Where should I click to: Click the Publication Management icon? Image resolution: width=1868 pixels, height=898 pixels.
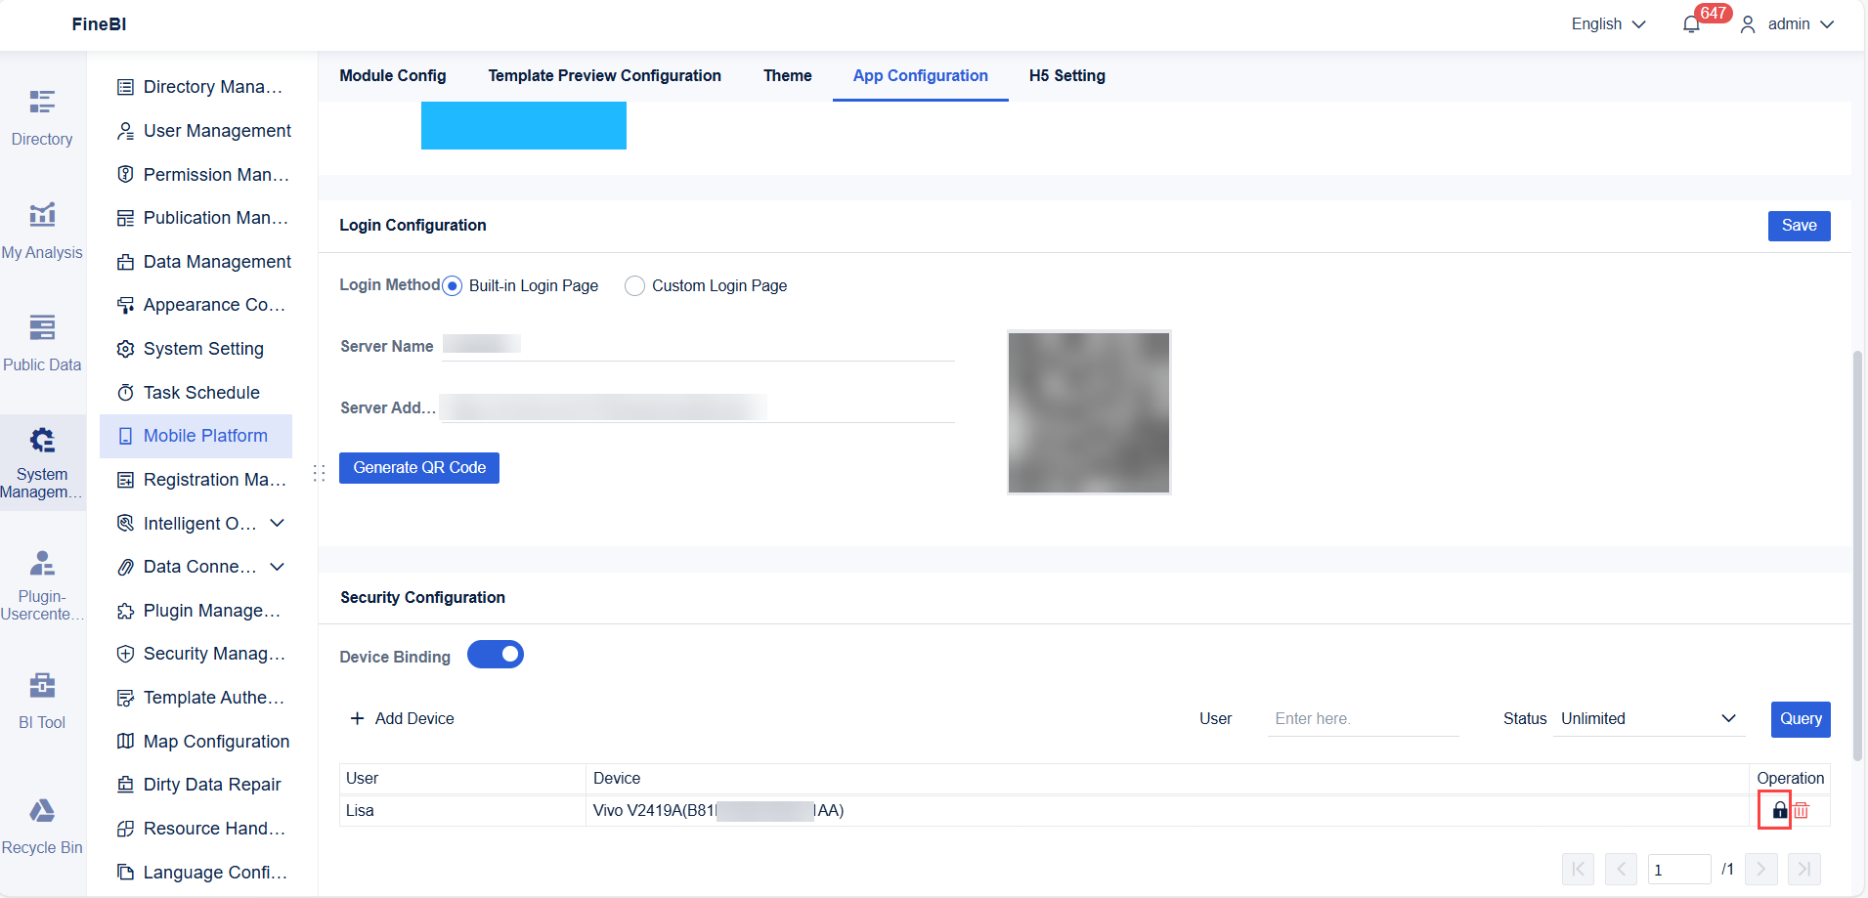coord(125,218)
